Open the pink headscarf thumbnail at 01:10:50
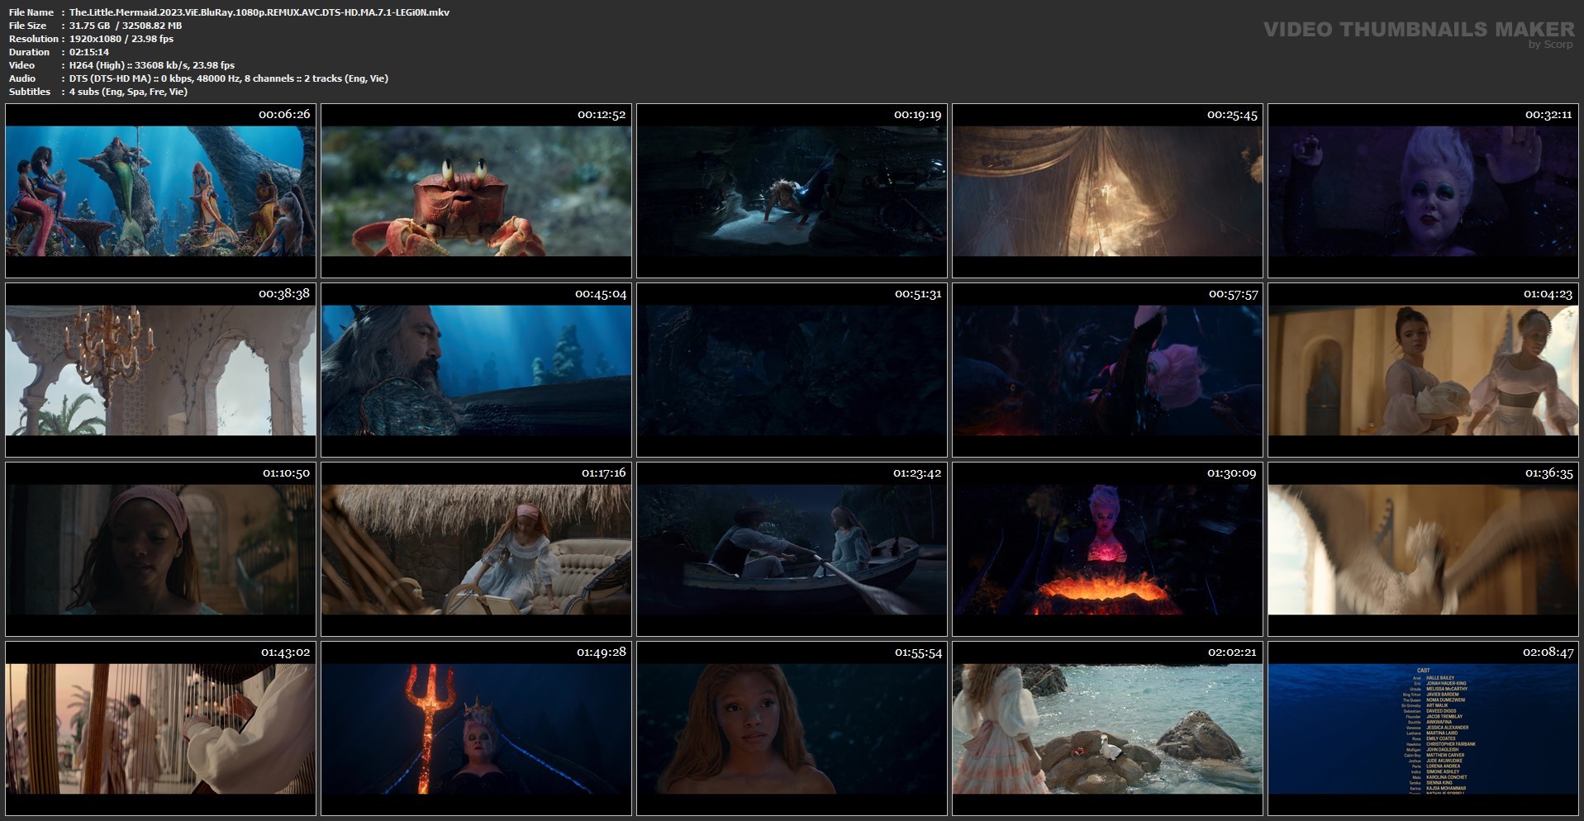 pos(160,549)
